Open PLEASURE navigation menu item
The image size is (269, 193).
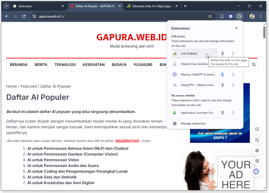tap(143, 65)
